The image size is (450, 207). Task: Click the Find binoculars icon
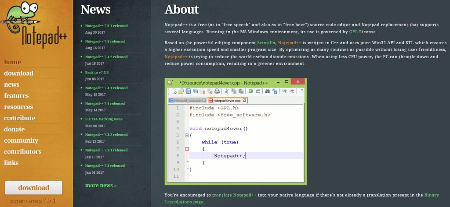(x=267, y=91)
